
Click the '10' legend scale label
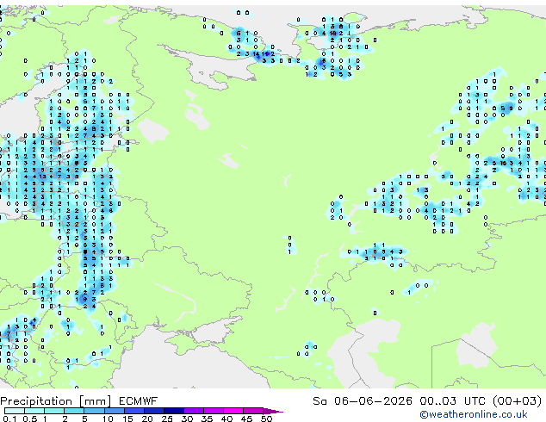[108, 419]
